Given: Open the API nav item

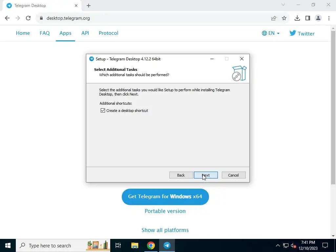Looking at the screenshot, I should (85, 33).
